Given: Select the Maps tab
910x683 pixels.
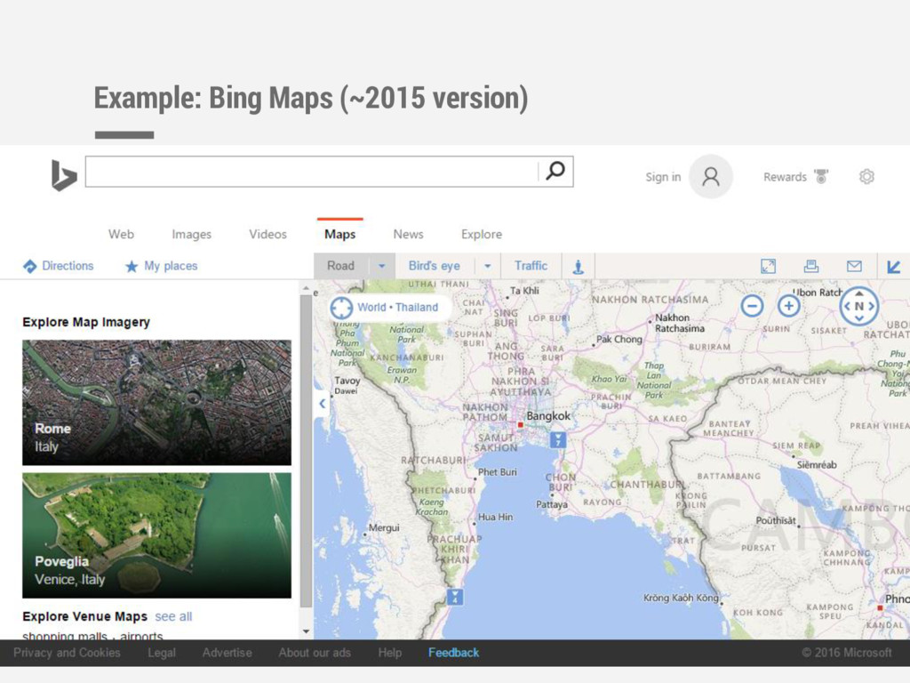Looking at the screenshot, I should (x=339, y=234).
